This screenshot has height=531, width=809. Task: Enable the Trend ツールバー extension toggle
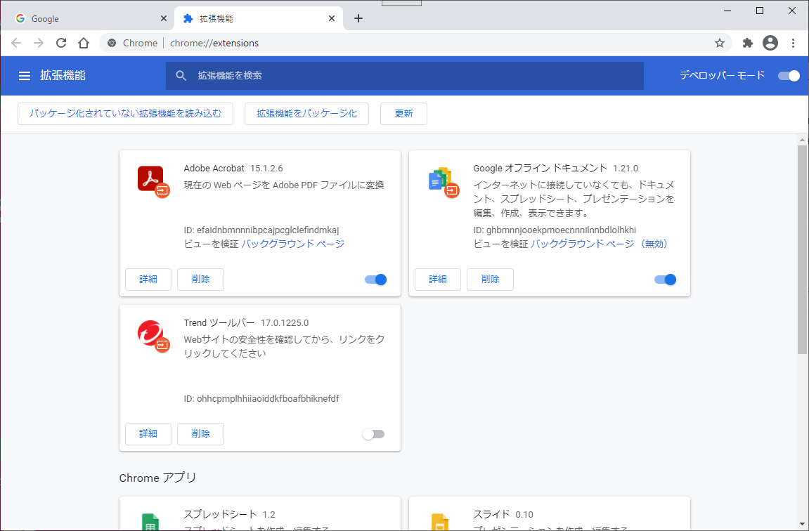coord(373,434)
